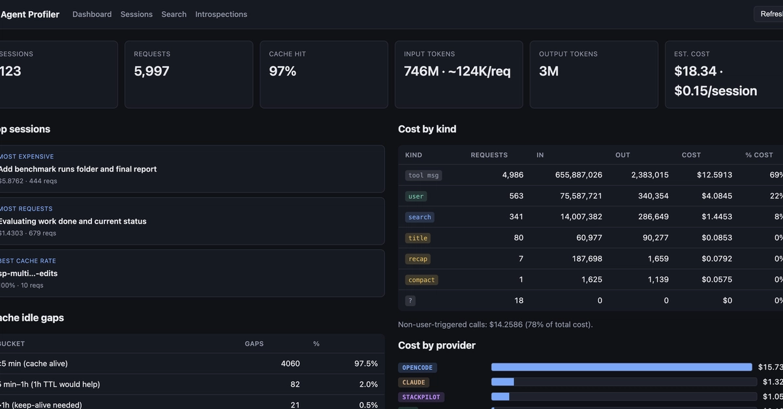This screenshot has height=409, width=783.
Task: Open the Dashboard nav tab
Action: coord(92,14)
